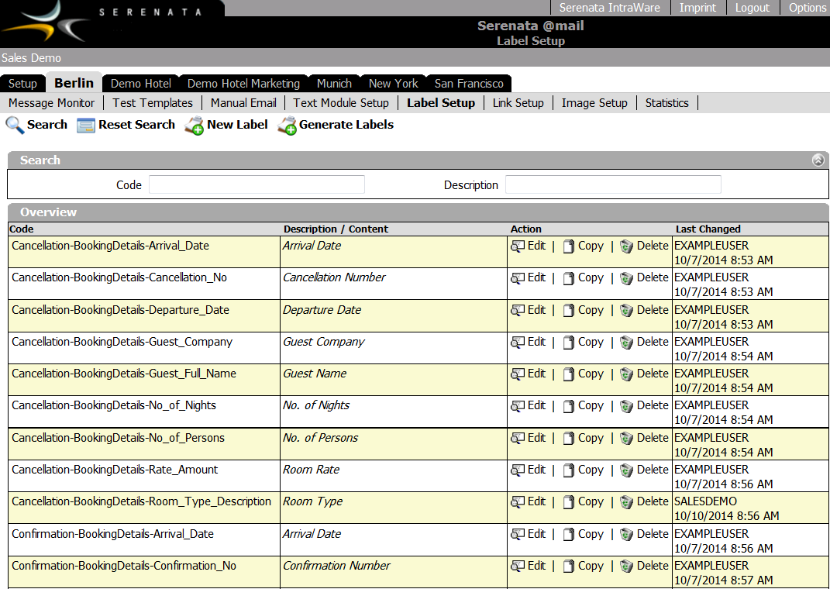This screenshot has width=830, height=589.
Task: Click Copy link for Confirmation-BookingDetails-Confirmation_No
Action: tap(591, 566)
